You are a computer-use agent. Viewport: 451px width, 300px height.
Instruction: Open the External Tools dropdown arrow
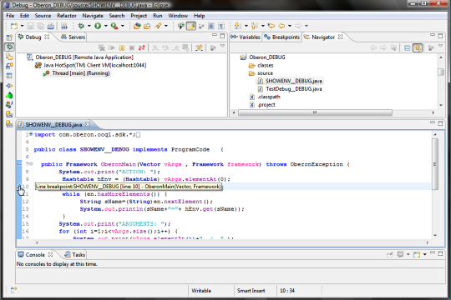pos(123,26)
